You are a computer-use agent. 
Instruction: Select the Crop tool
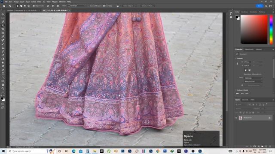pos(3,29)
